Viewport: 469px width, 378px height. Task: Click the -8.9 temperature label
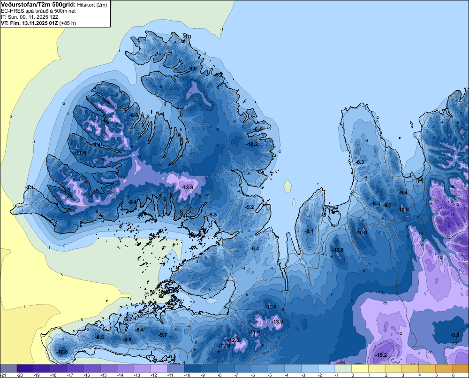pos(128,339)
